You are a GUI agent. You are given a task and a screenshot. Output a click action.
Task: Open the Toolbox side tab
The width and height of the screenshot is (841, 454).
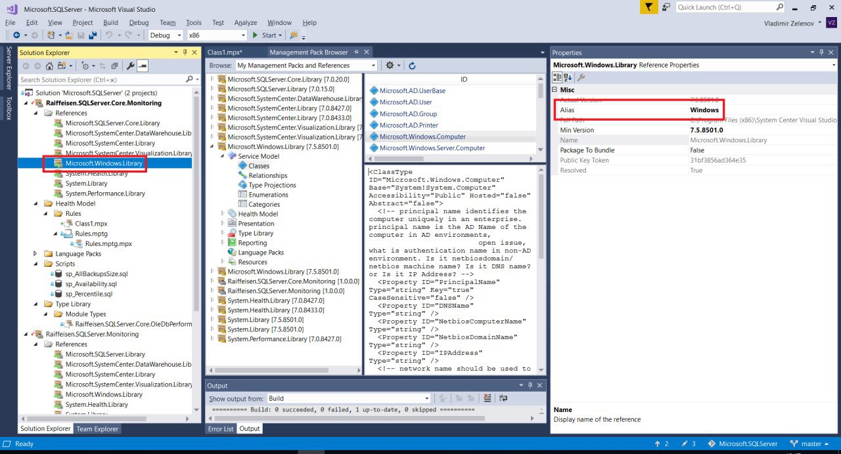click(x=9, y=108)
